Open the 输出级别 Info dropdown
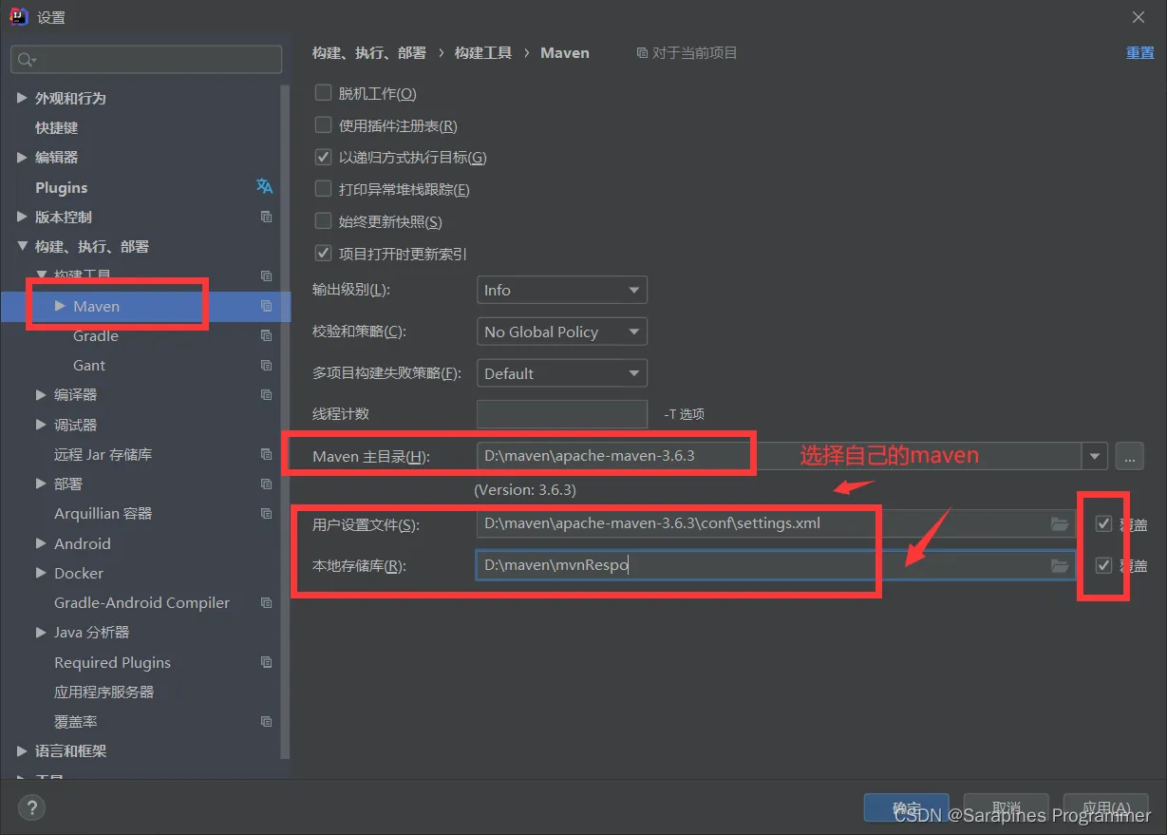1167x835 pixels. coord(561,290)
